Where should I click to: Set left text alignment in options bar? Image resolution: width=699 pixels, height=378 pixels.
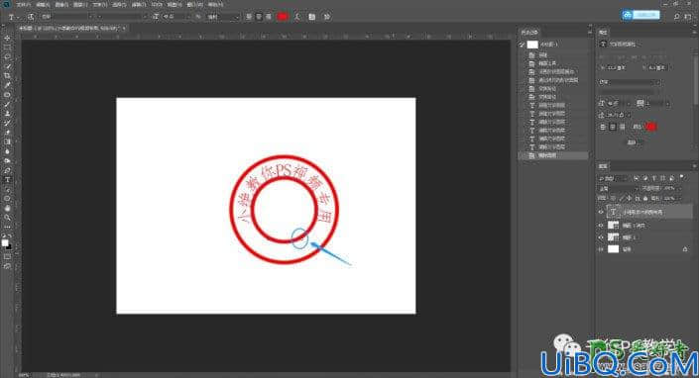[249, 17]
